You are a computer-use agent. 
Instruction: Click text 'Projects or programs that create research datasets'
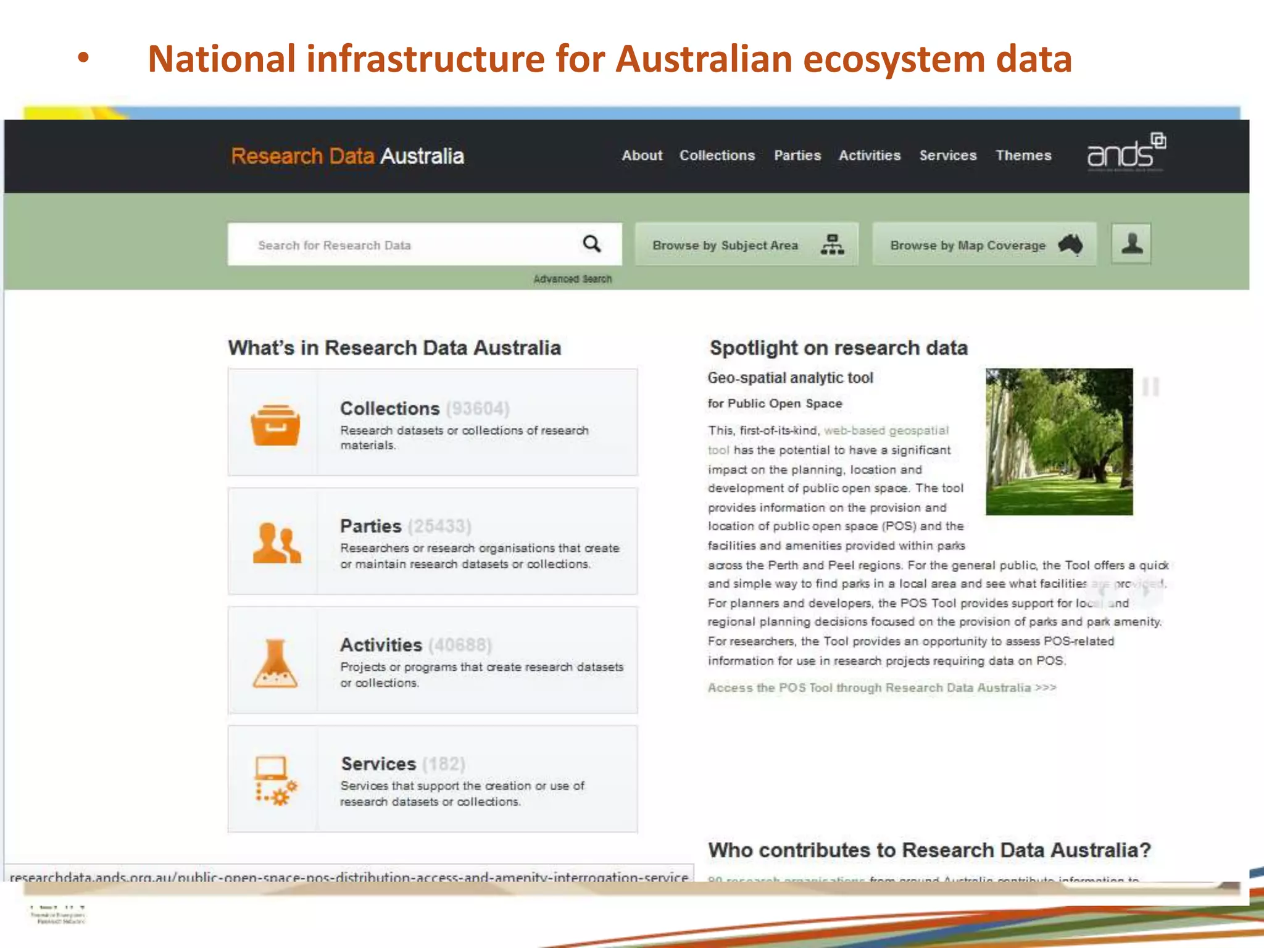click(x=482, y=667)
